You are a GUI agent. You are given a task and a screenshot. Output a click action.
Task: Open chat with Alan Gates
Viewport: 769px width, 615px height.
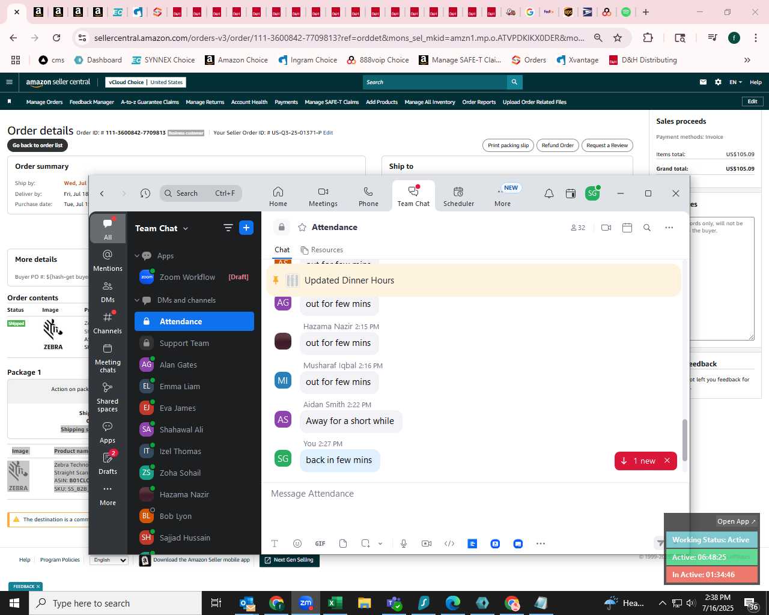(x=194, y=365)
